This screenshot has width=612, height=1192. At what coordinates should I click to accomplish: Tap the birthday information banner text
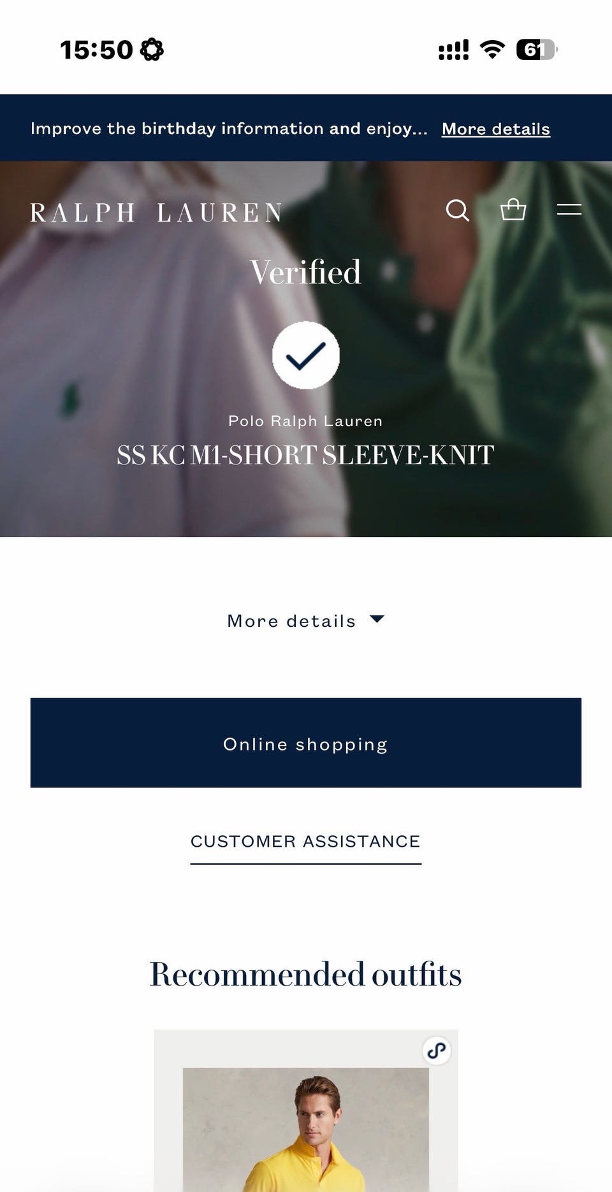229,129
